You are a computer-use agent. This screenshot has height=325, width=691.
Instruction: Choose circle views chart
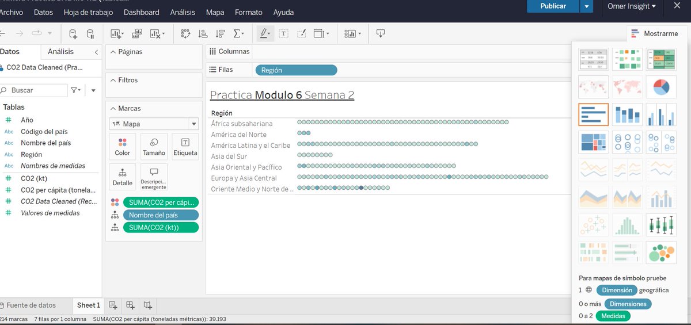(x=627, y=142)
